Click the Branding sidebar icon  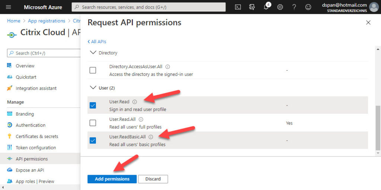tap(9, 114)
